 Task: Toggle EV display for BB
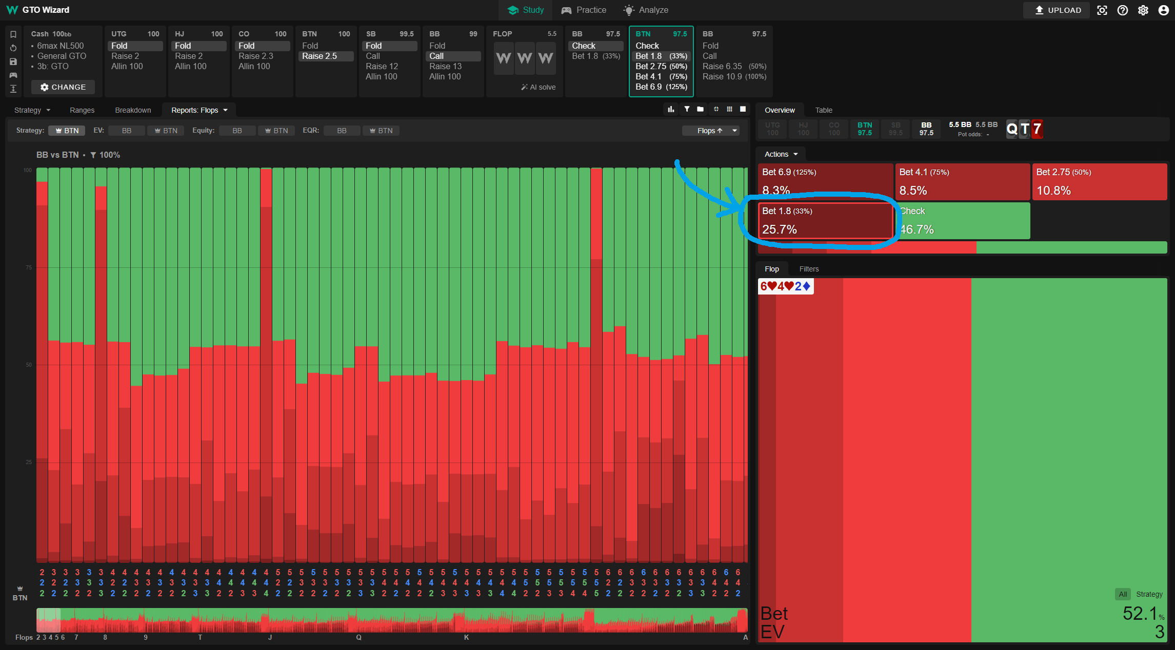(126, 131)
